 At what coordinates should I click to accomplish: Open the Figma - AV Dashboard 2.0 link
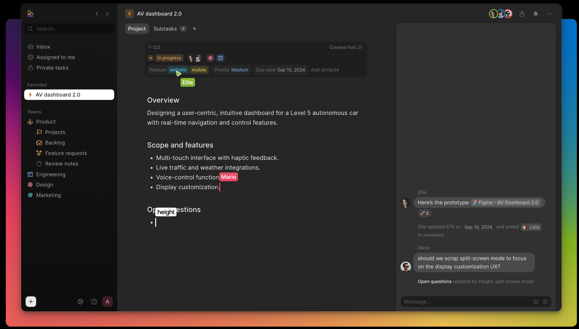[x=506, y=202]
